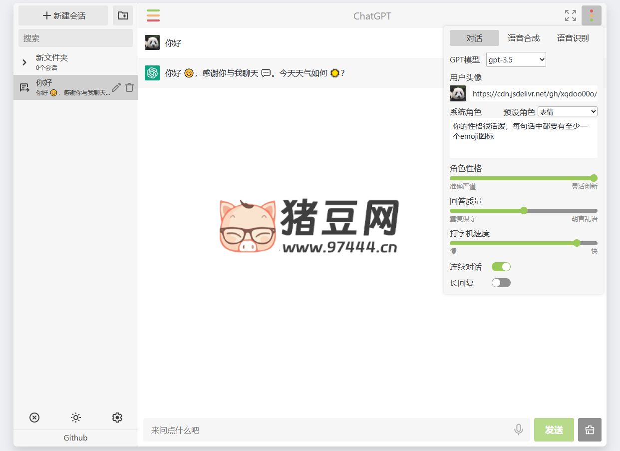Delete 你好 conversation with trash icon
This screenshot has width=620, height=451.
[129, 87]
